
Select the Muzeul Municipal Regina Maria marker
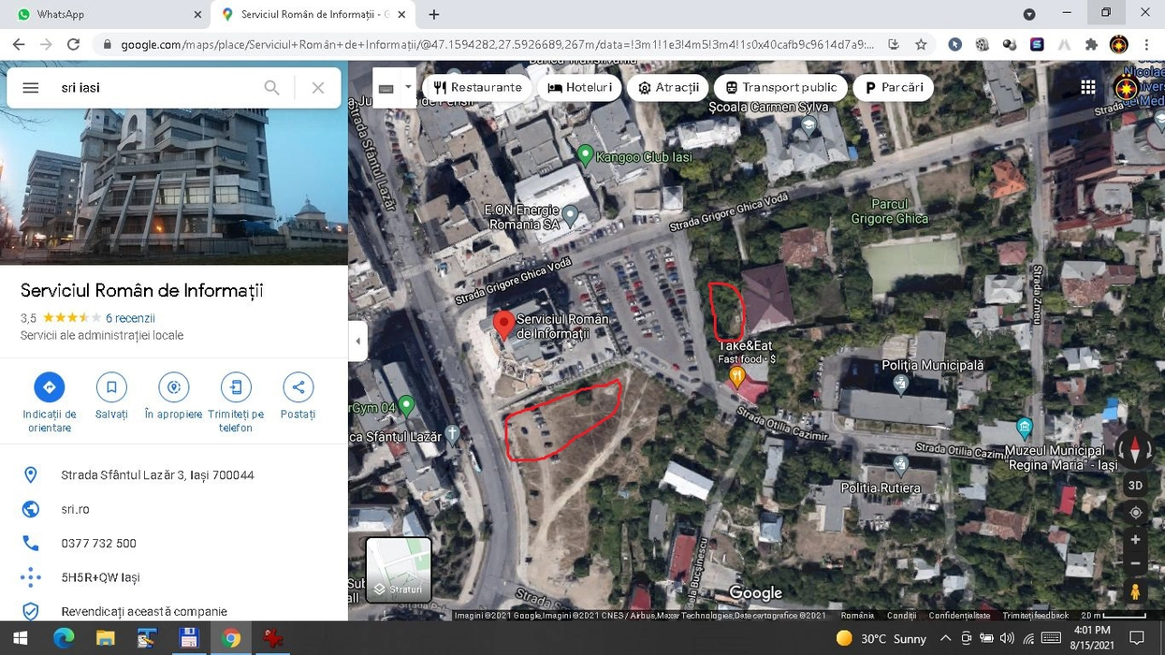tap(1025, 429)
